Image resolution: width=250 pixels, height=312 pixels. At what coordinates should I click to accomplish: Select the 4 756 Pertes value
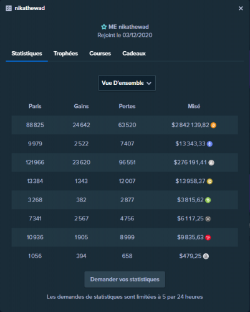pos(127,218)
